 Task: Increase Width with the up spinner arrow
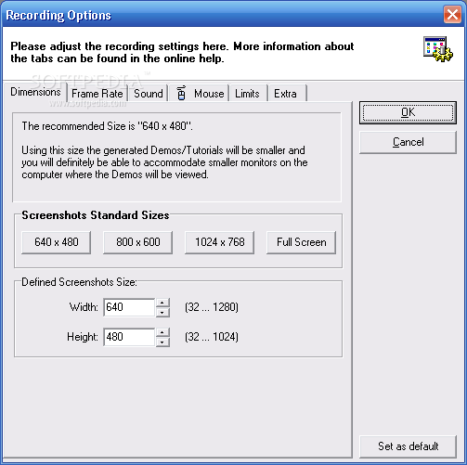coord(162,303)
